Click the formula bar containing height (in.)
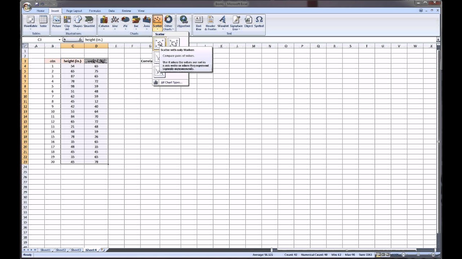Screen dimensions: 462x259 (260, 40)
